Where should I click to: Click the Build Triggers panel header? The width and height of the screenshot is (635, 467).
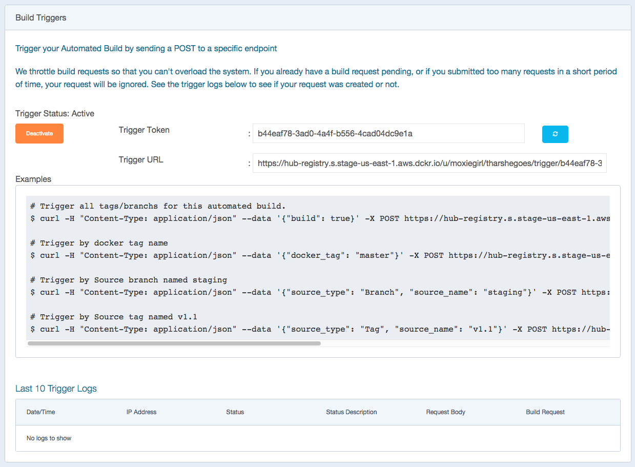41,18
